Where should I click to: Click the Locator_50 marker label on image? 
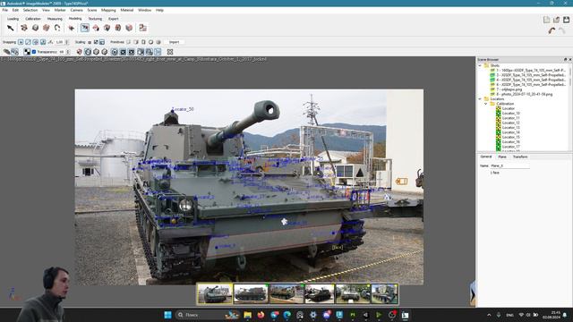183,109
